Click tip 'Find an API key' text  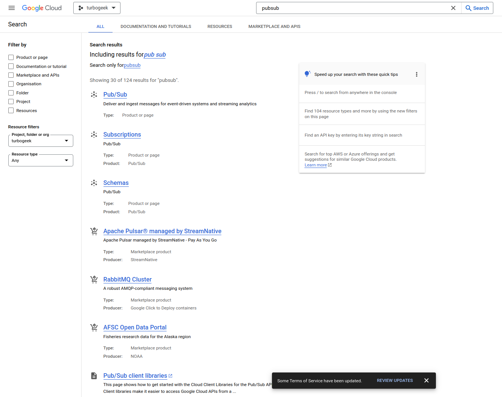coord(353,135)
